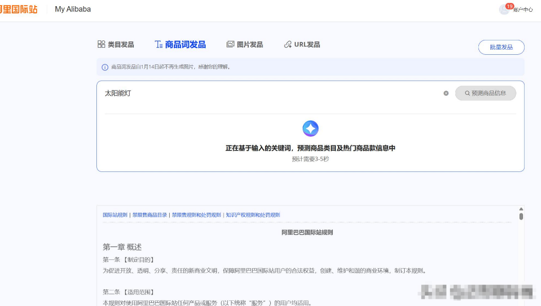
Task: Click the 第二条【适用范围】text
Action: [x=129, y=292]
